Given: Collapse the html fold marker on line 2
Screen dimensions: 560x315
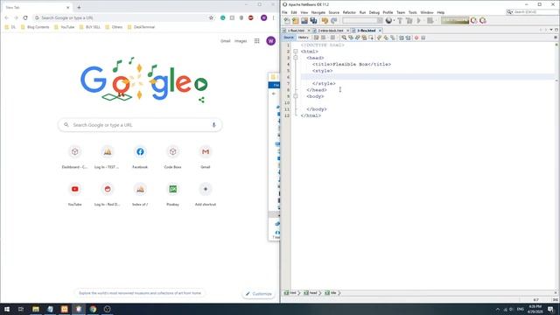Looking at the screenshot, I should pos(296,52).
